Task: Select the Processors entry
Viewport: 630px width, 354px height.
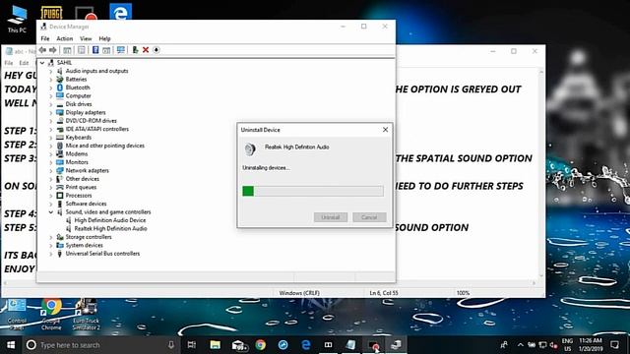Action: (79, 196)
